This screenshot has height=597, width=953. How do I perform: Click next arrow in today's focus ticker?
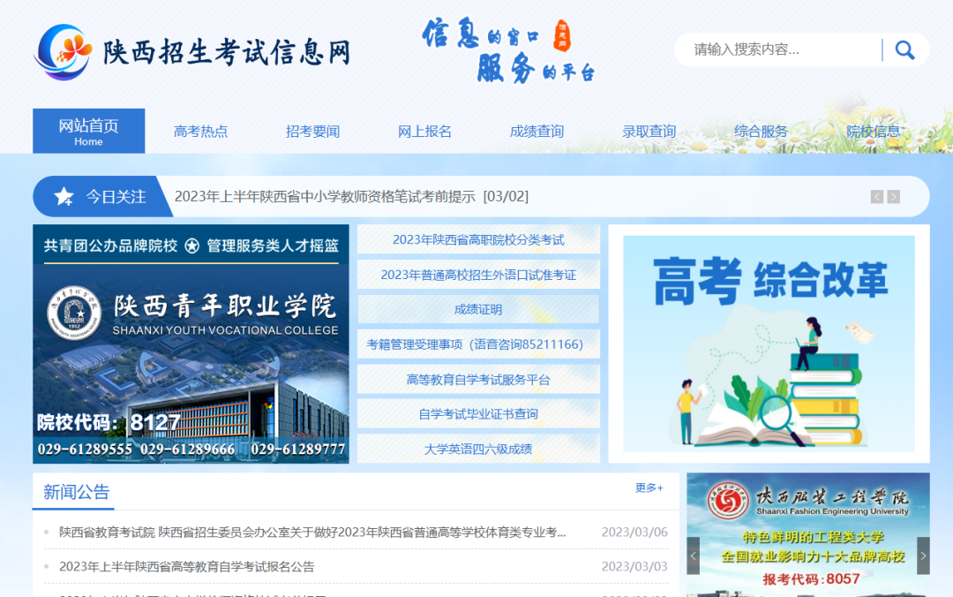[x=894, y=197]
